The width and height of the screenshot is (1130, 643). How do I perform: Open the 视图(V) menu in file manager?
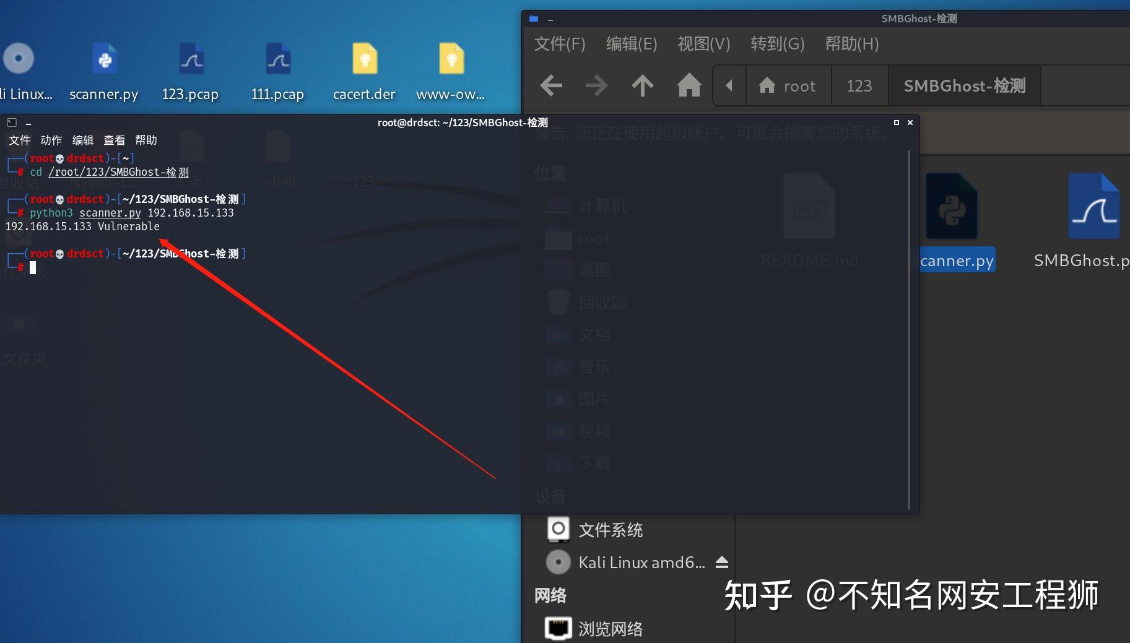704,44
